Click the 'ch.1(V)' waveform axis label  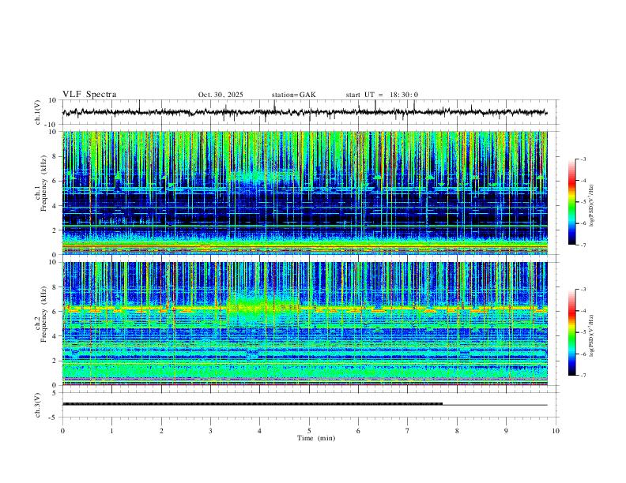[x=38, y=112]
